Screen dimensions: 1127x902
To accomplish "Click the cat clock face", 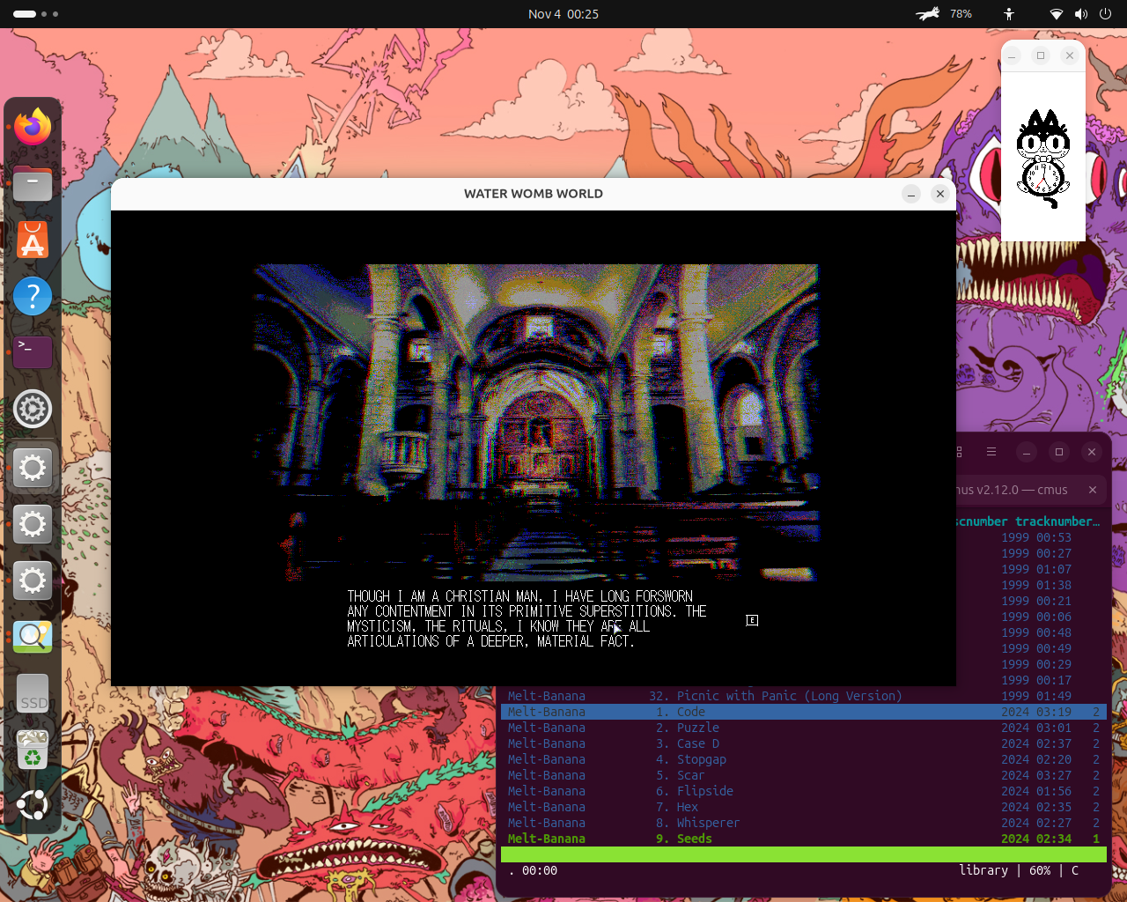I will [1043, 178].
